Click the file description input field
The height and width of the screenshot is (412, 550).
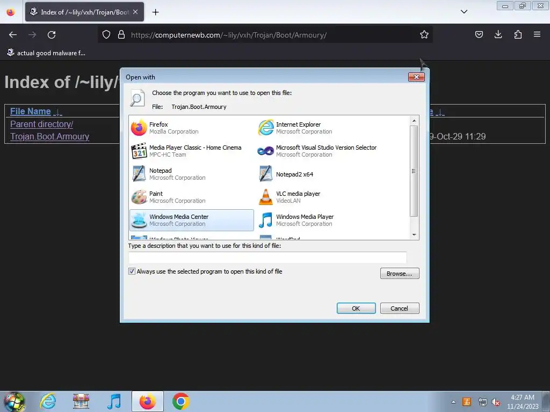tap(267, 257)
